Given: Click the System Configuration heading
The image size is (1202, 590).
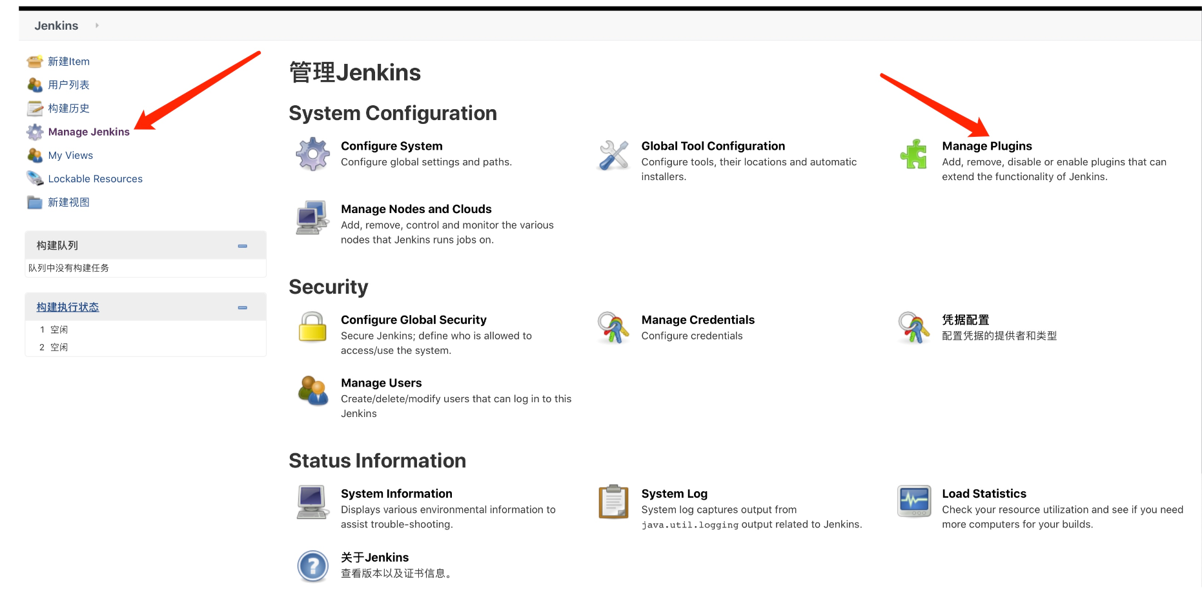Looking at the screenshot, I should click(392, 113).
